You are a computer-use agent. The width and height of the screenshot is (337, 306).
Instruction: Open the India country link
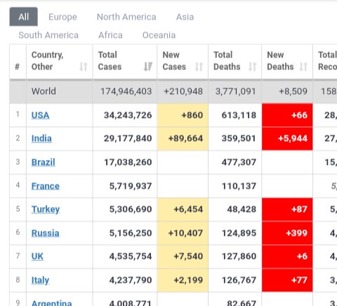click(x=41, y=138)
